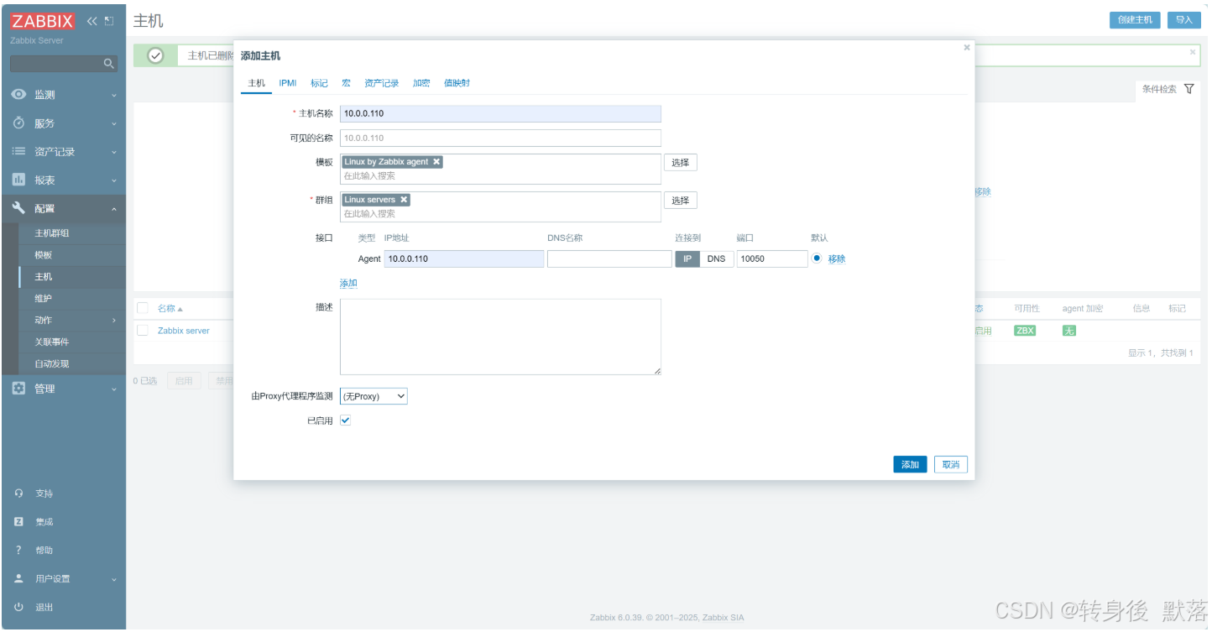Click the sidebar kiosk window icon
This screenshot has height=632, width=1212.
(x=109, y=21)
